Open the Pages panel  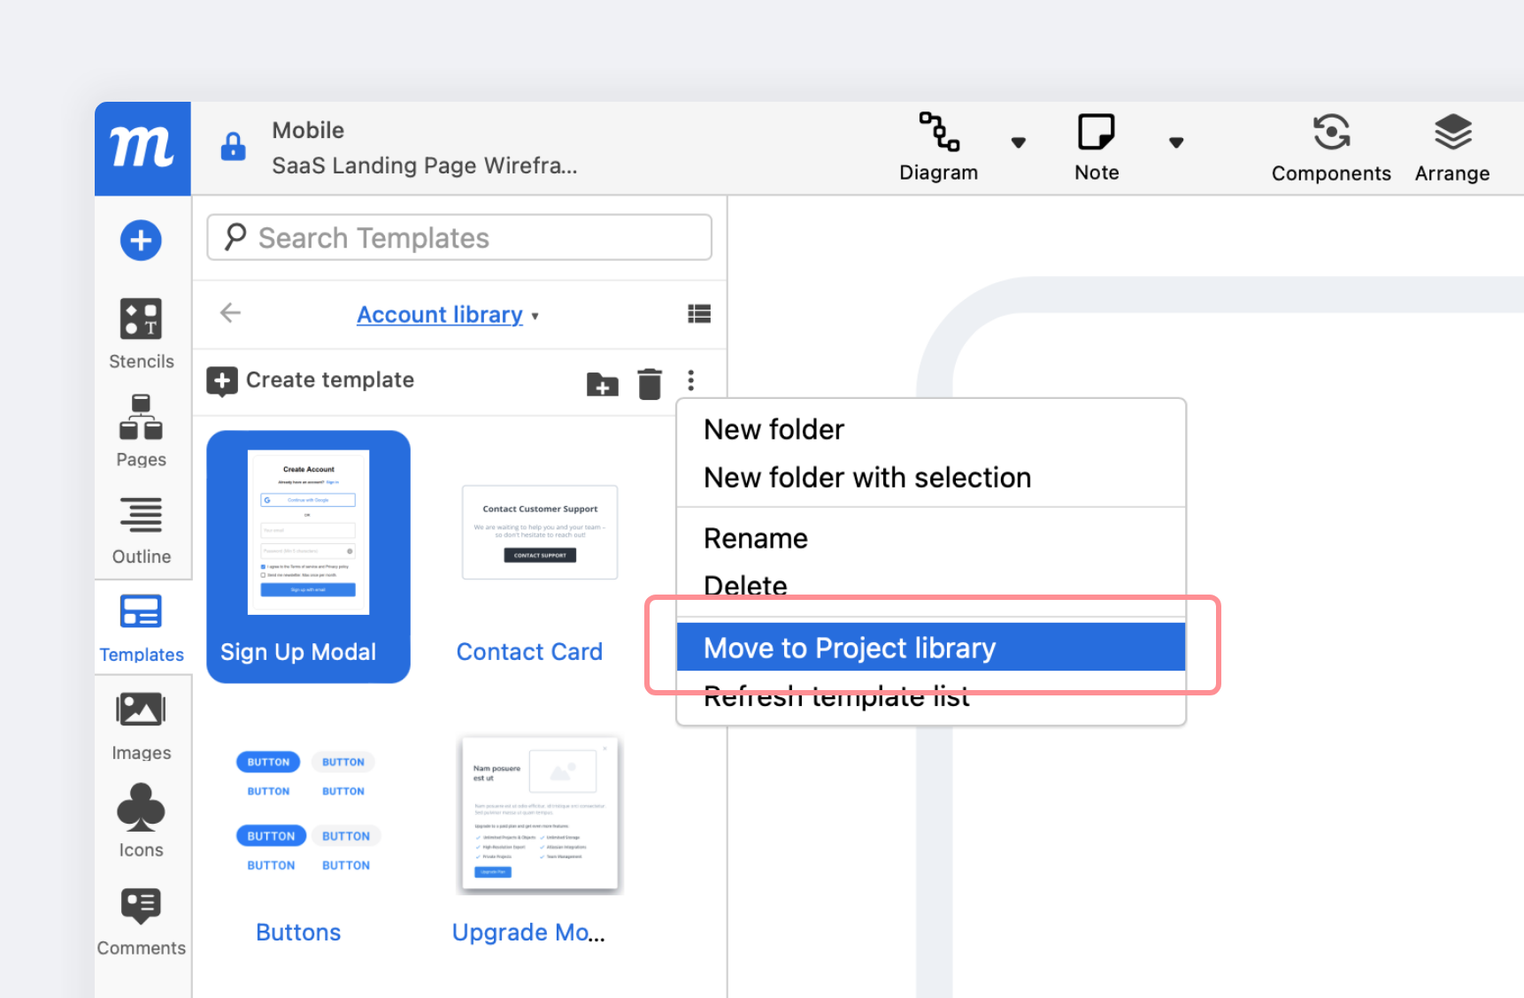[x=142, y=431]
